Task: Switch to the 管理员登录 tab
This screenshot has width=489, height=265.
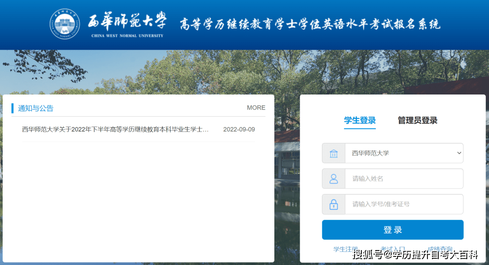Action: pos(417,120)
